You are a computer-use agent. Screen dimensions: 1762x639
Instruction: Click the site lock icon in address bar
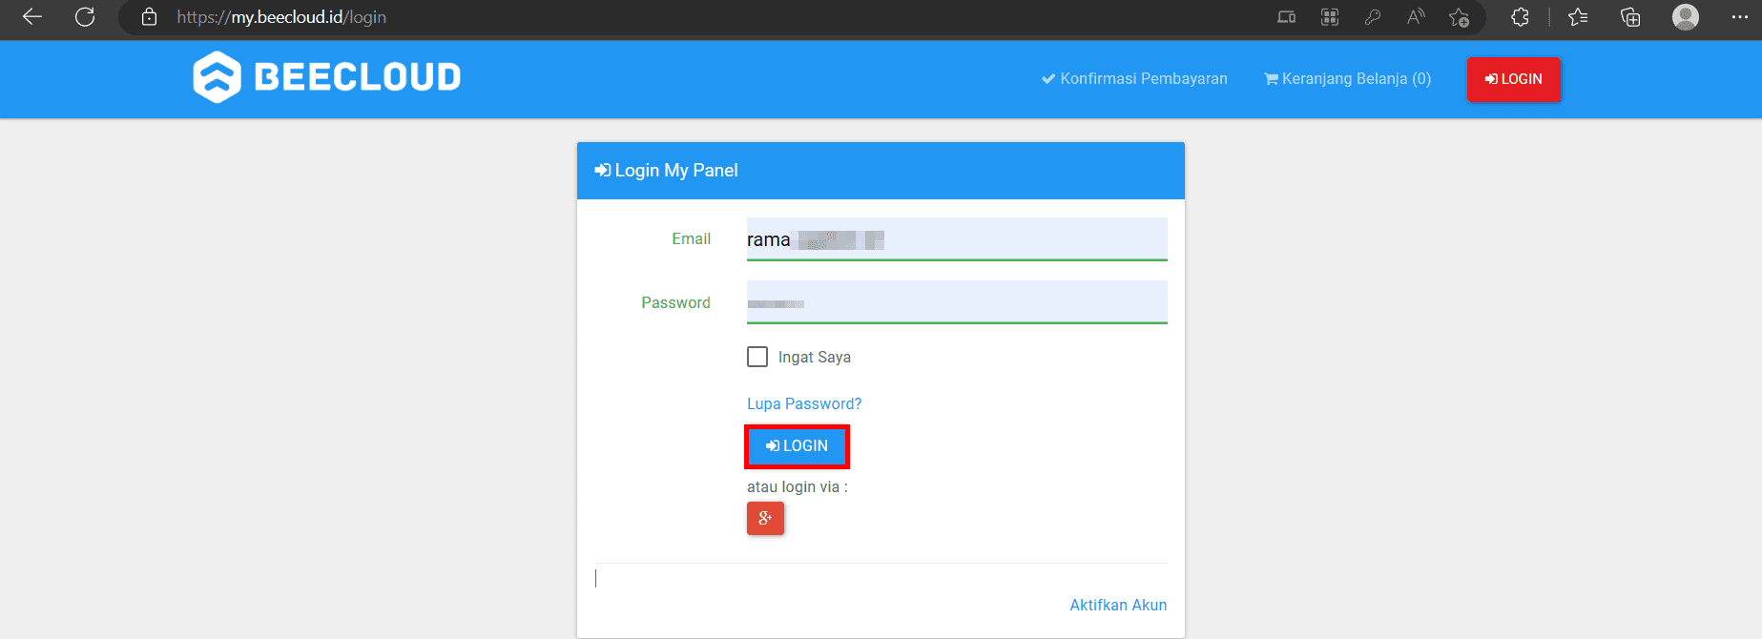149,17
